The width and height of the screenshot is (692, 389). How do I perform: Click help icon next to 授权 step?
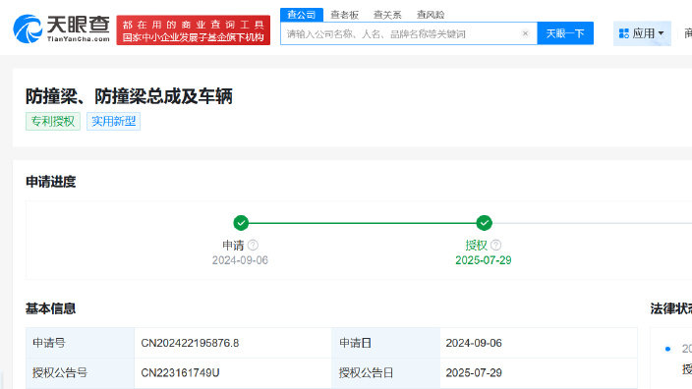pos(496,245)
